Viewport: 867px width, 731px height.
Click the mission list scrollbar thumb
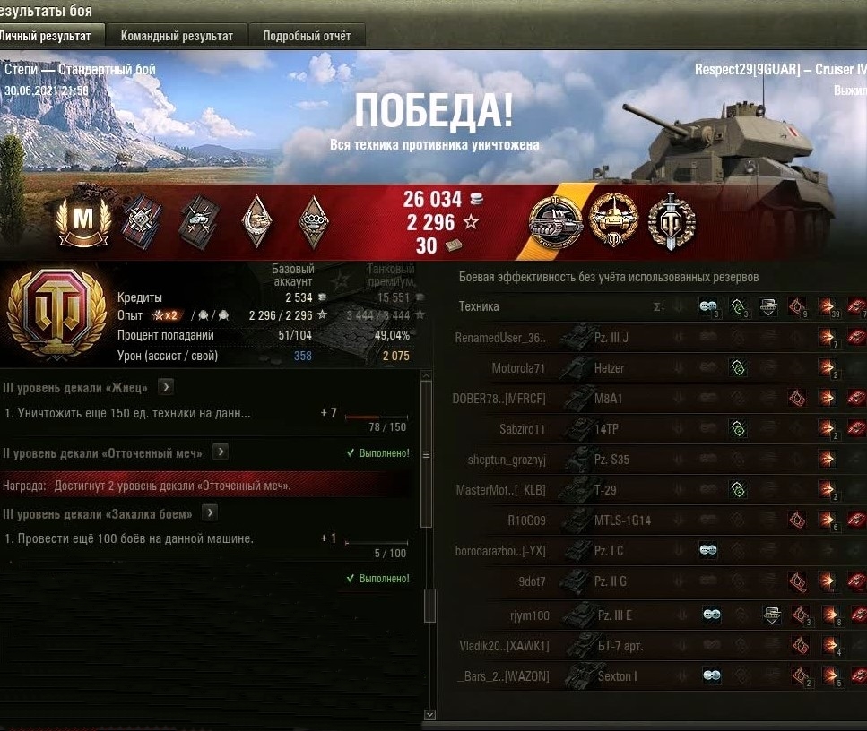[x=426, y=454]
